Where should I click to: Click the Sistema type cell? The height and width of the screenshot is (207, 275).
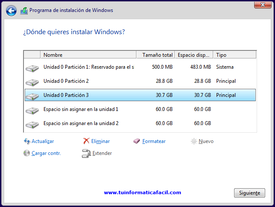click(x=225, y=67)
